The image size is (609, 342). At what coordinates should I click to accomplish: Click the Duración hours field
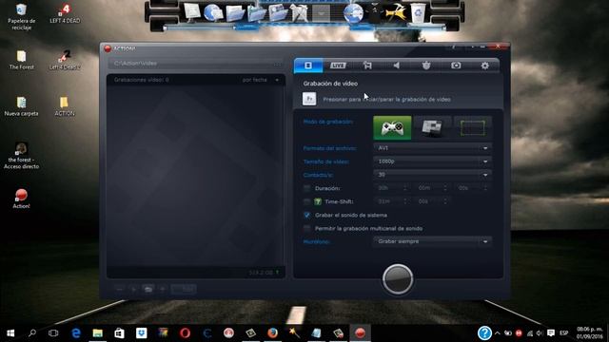[x=391, y=188]
